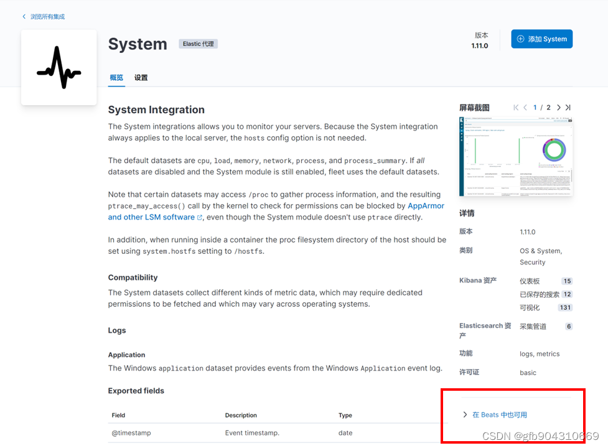Click external link icon after LSM software
This screenshot has width=608, height=448.
point(200,217)
